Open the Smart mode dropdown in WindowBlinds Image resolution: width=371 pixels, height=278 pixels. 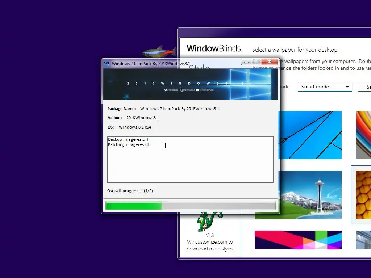(x=325, y=87)
